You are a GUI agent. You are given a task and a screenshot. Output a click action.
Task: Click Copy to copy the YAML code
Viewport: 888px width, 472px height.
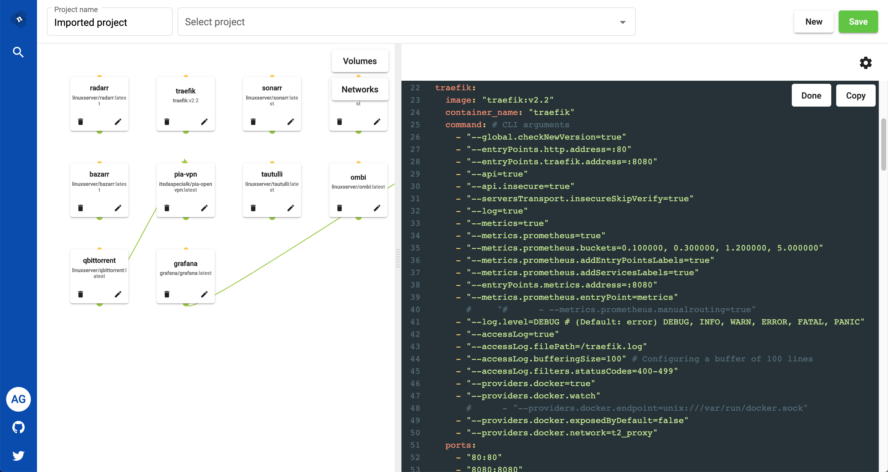click(855, 96)
